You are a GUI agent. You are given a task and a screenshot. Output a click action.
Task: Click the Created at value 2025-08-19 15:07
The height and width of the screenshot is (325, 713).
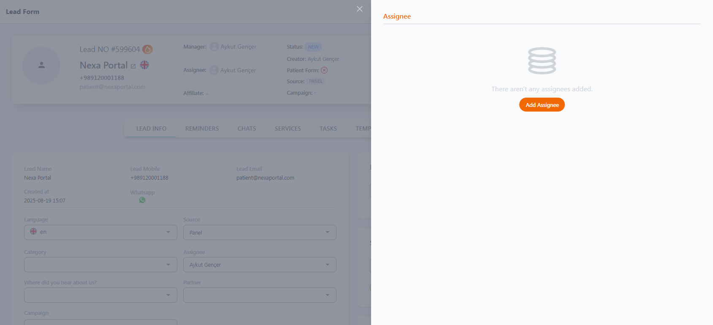coord(45,201)
